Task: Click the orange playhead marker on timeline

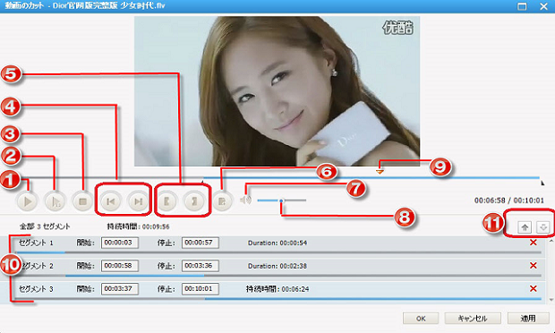Action: 380,172
